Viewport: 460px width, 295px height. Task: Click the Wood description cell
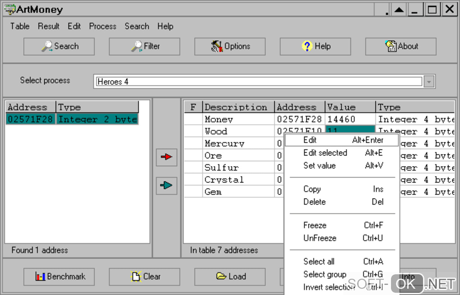pyautogui.click(x=238, y=131)
